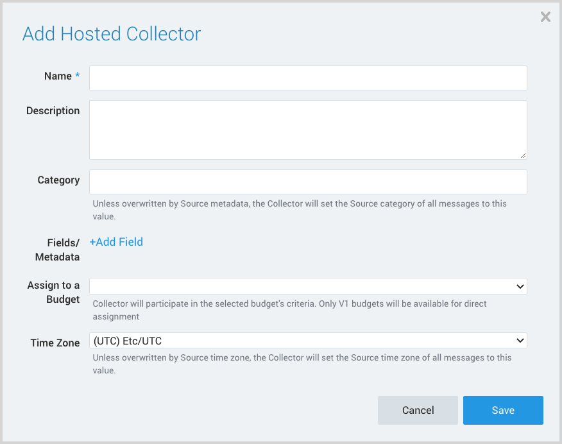The height and width of the screenshot is (444, 562).
Task: Close the Add Hosted Collector dialog
Action: tap(545, 17)
